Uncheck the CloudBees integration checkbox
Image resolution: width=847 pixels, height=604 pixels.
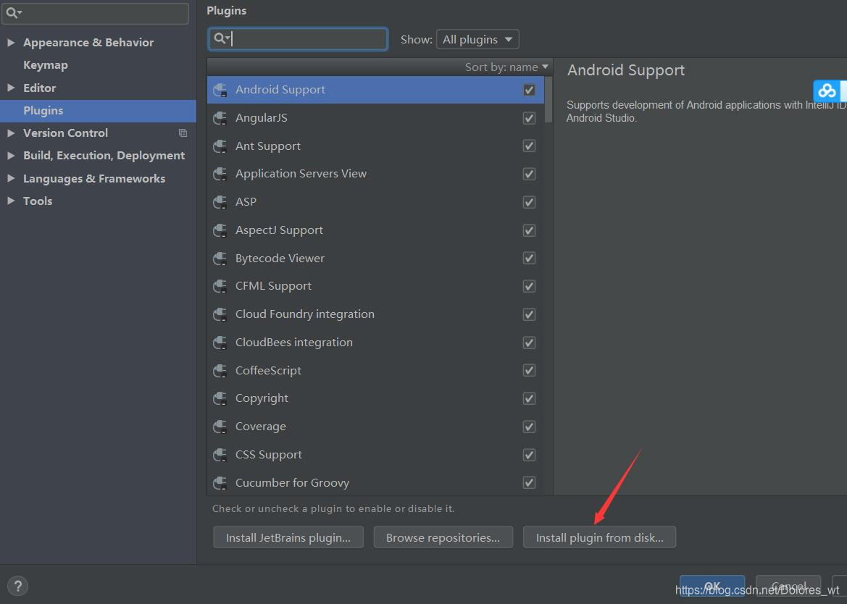[x=530, y=343]
